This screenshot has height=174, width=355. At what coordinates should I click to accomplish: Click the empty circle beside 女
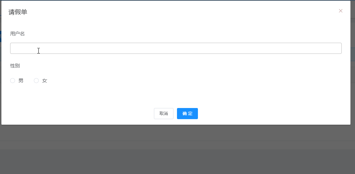36,81
